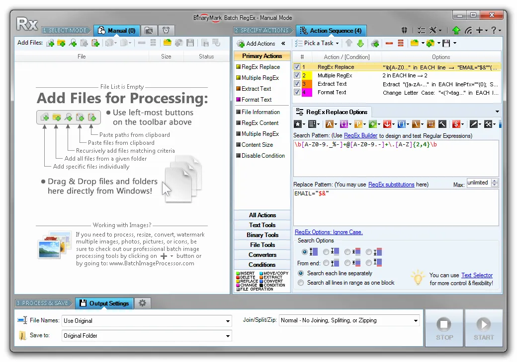Increase the Max value with the spinner

493,181
